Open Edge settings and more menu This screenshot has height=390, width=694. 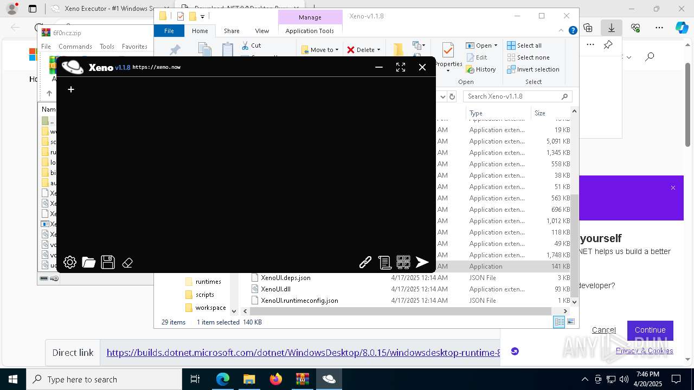(659, 28)
